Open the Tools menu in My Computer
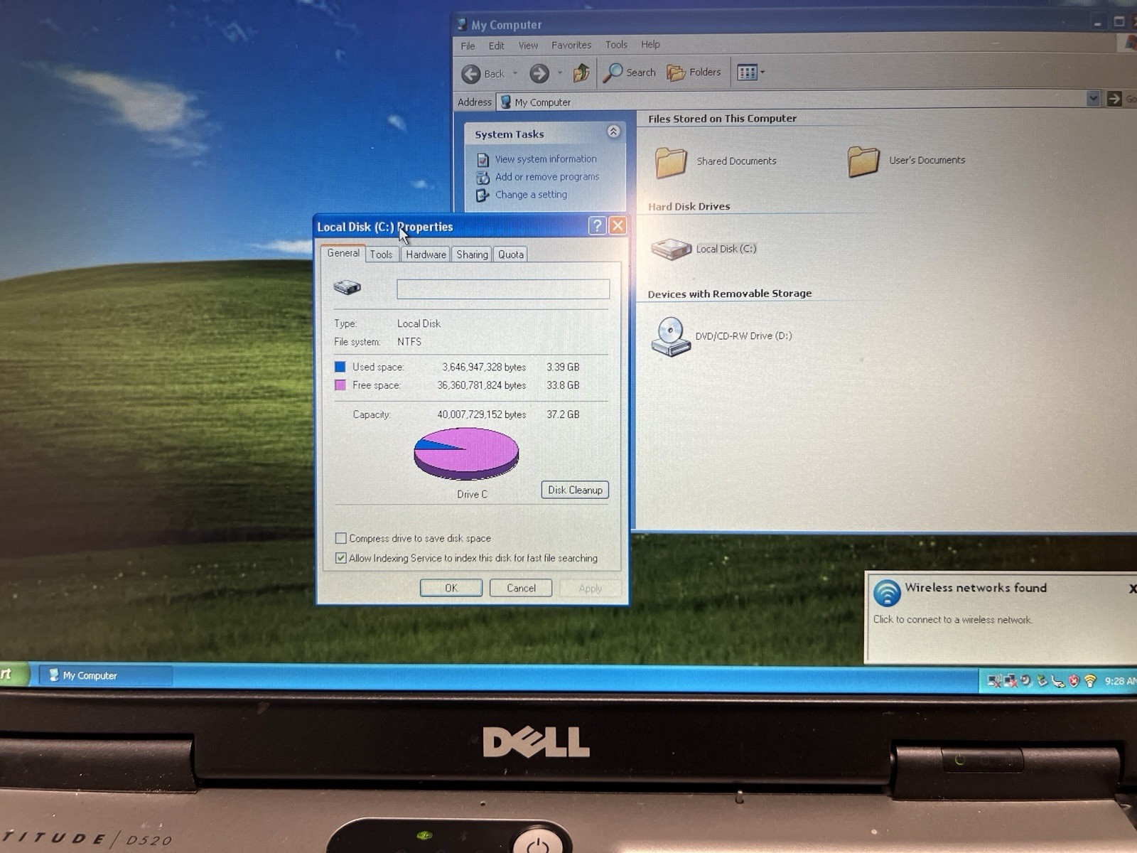The image size is (1137, 853). point(616,45)
